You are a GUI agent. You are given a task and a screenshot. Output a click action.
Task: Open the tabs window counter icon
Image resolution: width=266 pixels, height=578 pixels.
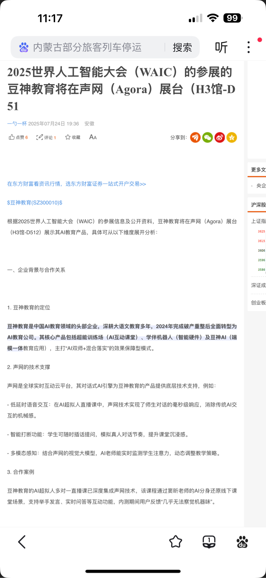coord(209,542)
